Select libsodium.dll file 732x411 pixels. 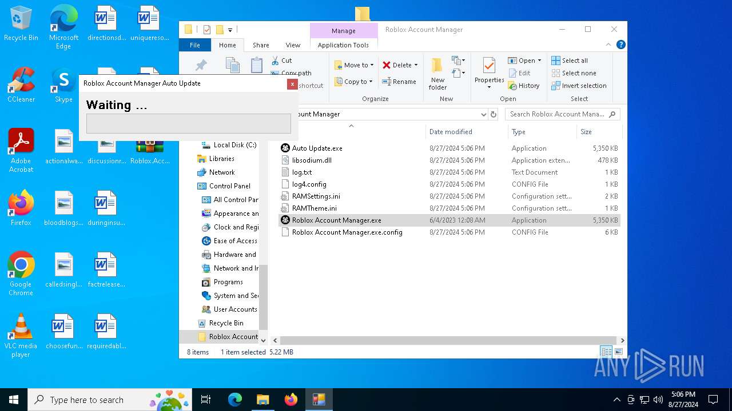pyautogui.click(x=449, y=160)
